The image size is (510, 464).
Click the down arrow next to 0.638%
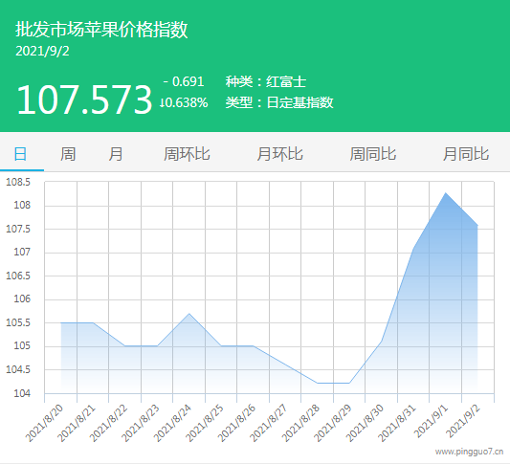coord(162,103)
